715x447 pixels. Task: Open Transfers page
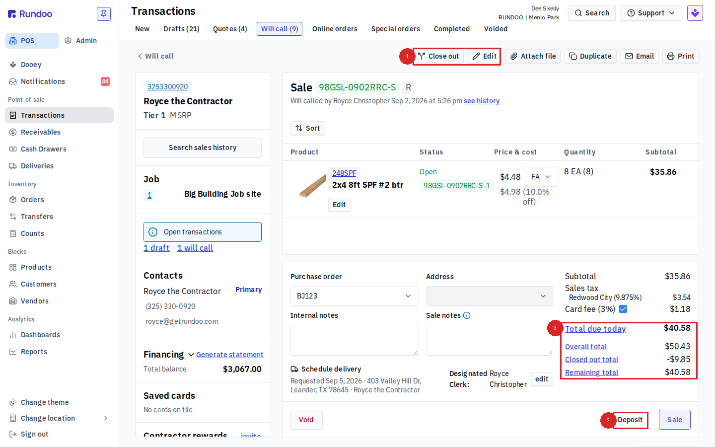coord(37,217)
